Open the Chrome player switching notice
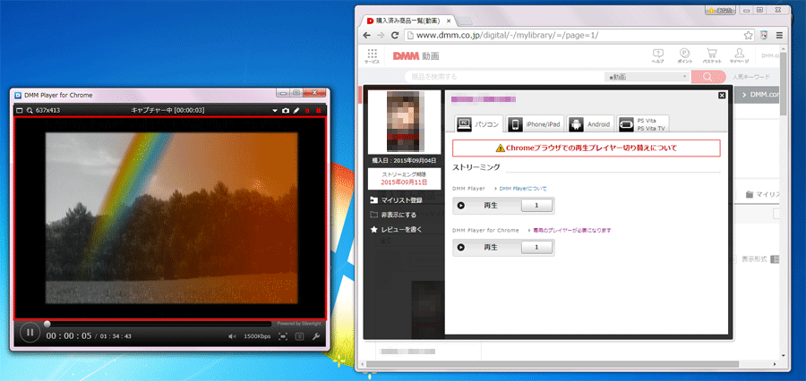This screenshot has height=381, width=806. (586, 148)
